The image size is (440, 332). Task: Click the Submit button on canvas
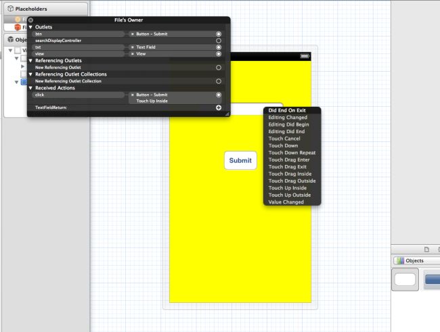240,160
